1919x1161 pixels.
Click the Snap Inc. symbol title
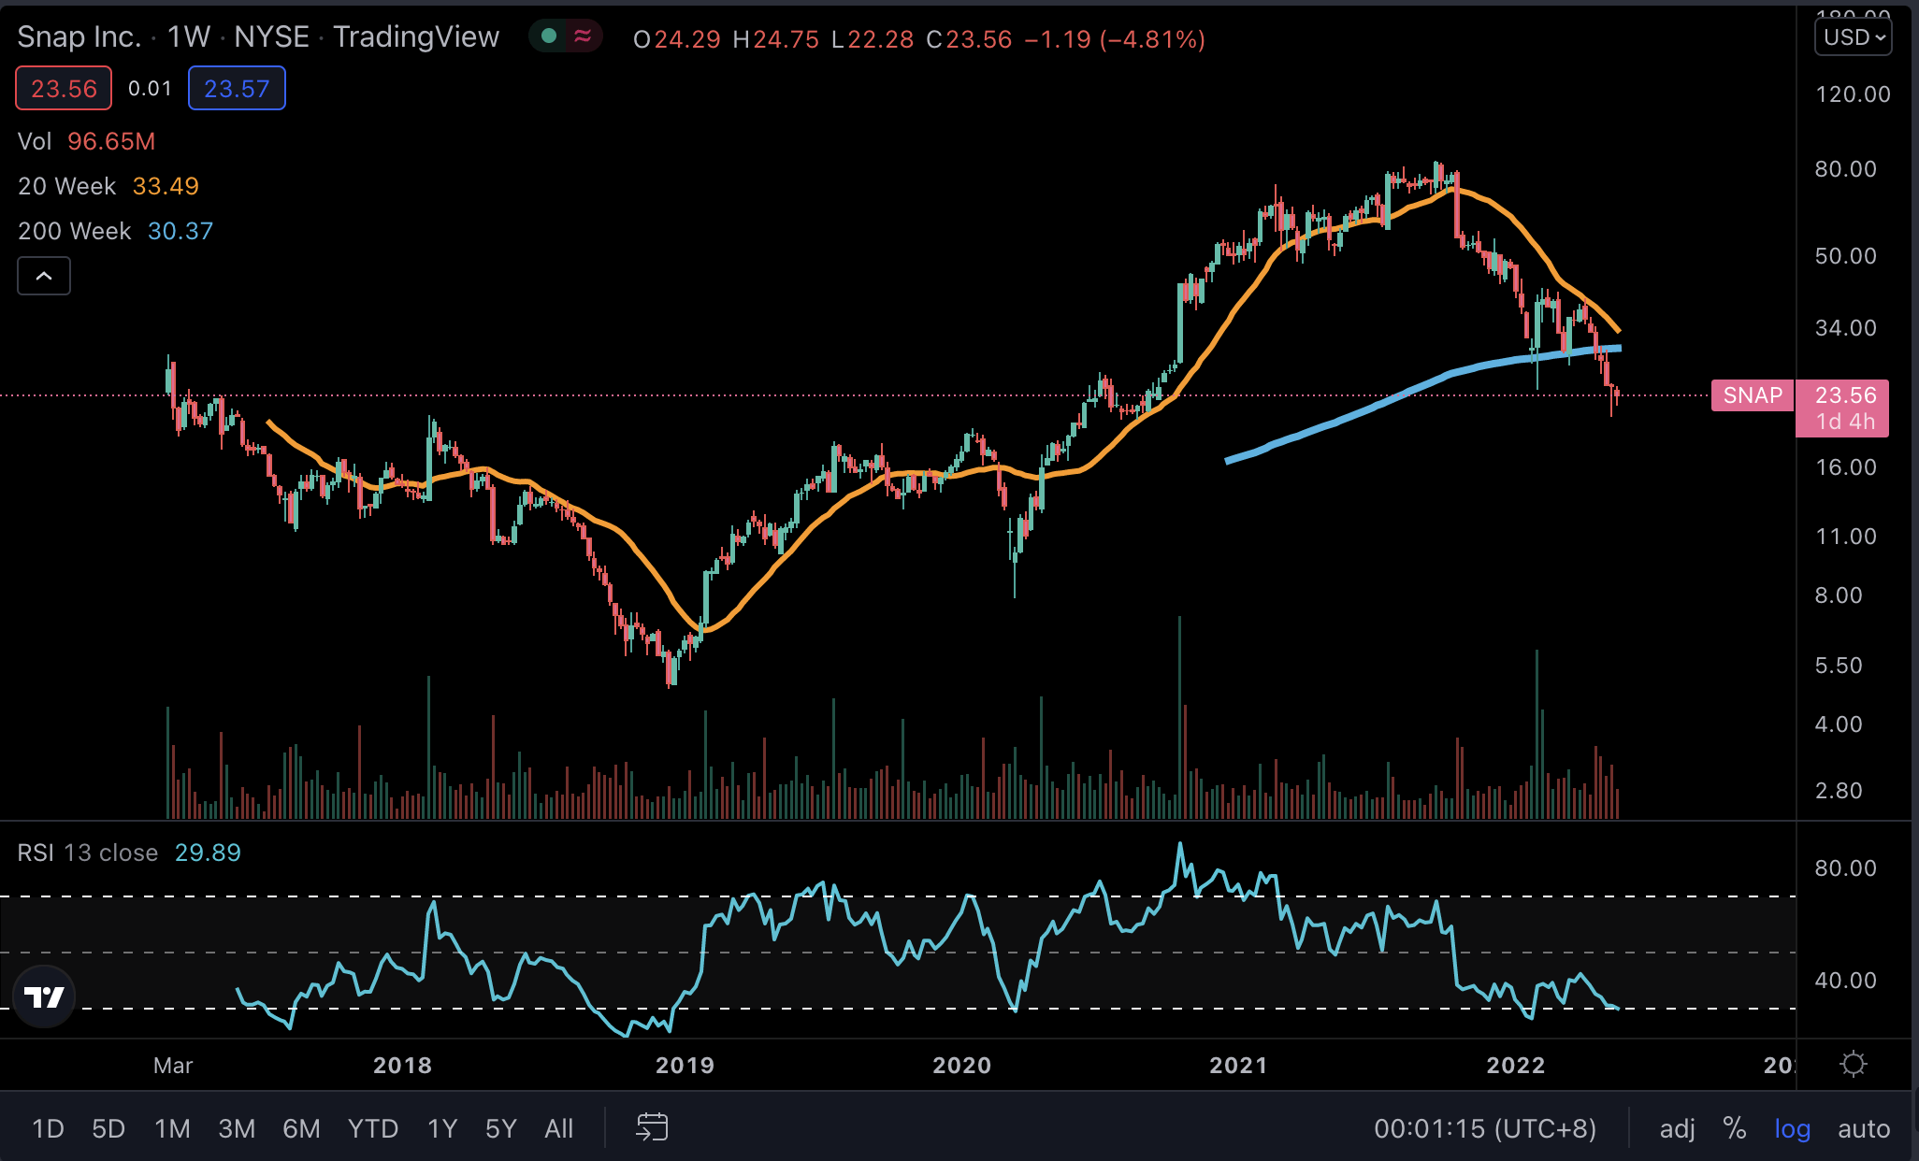point(79,36)
